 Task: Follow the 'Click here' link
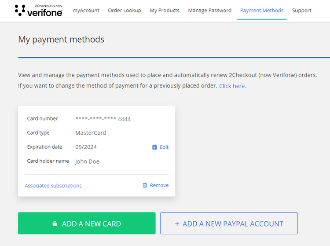pos(232,86)
